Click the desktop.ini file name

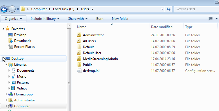91,71
